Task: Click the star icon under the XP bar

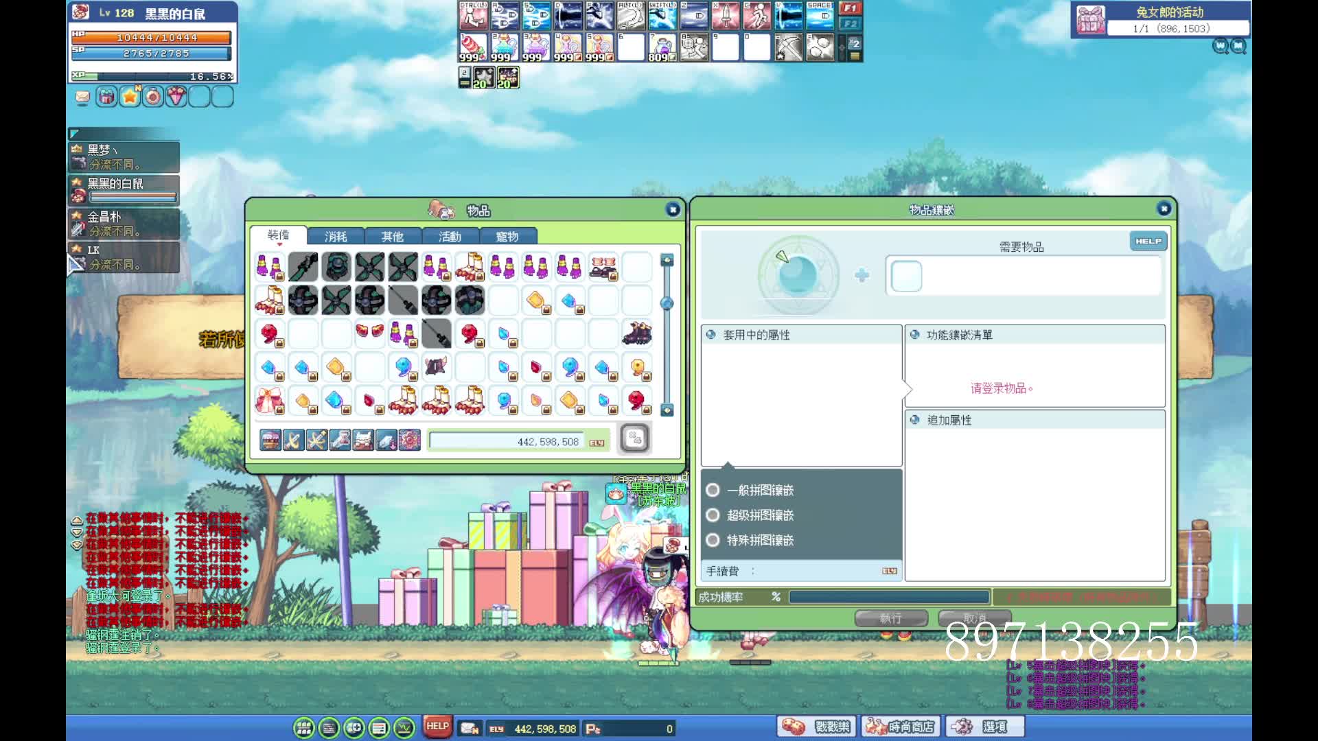Action: point(130,97)
